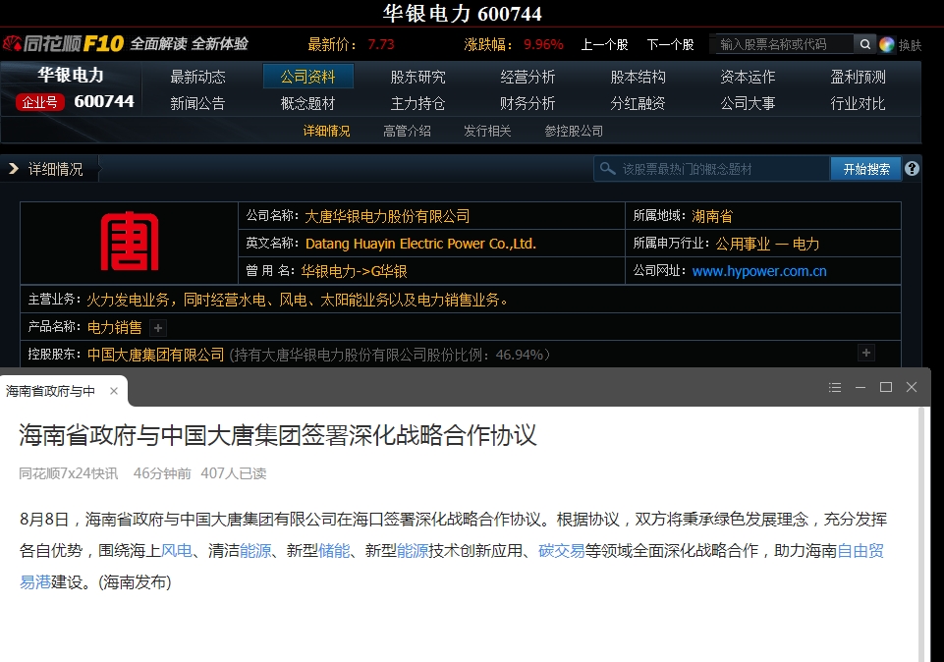Open 盈利预测 section
This screenshot has height=662, width=944.
point(858,77)
